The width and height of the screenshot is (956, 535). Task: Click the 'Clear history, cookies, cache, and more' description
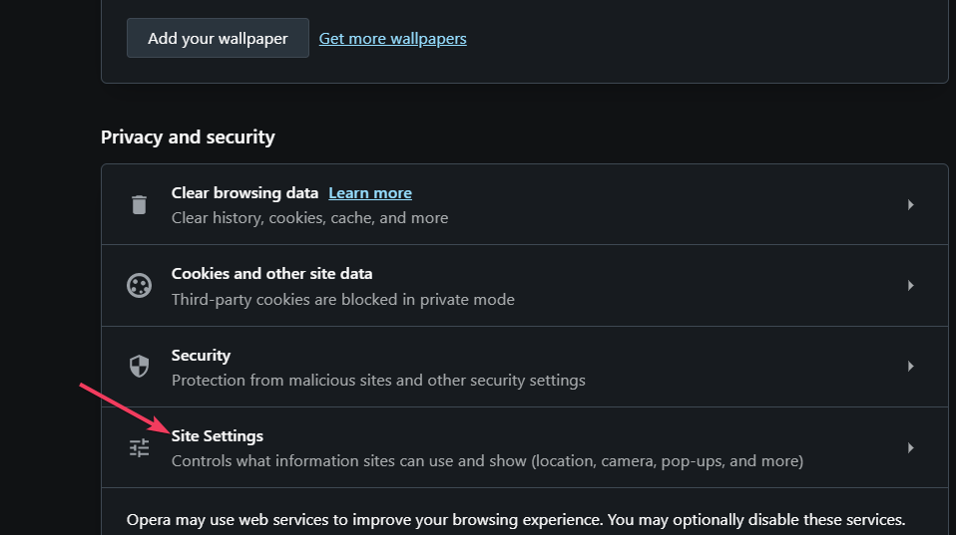[309, 218]
